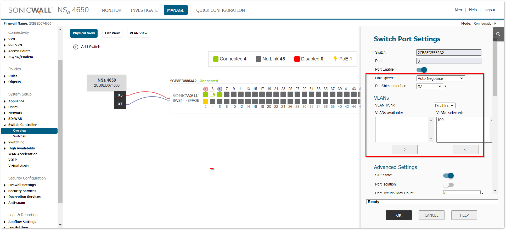Expand the Firewall Settings section

tap(5, 185)
